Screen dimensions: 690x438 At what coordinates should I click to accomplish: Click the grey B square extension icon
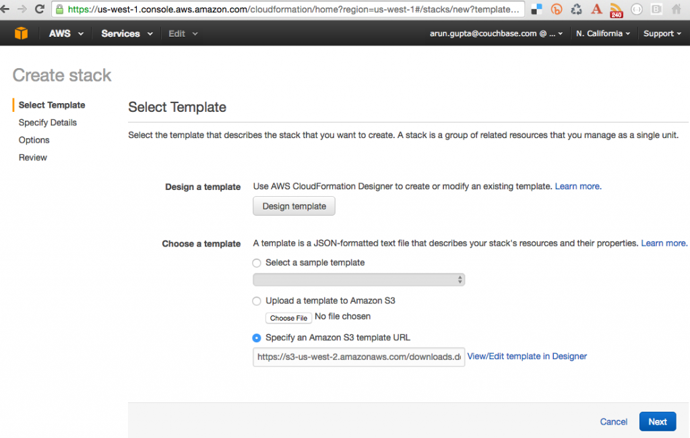[x=656, y=9]
